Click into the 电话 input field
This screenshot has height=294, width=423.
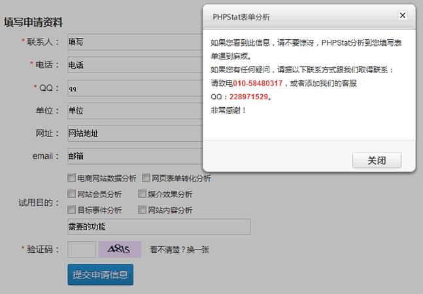135,65
